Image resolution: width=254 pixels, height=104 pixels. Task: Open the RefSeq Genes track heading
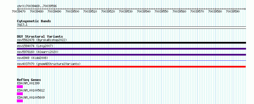29,80
